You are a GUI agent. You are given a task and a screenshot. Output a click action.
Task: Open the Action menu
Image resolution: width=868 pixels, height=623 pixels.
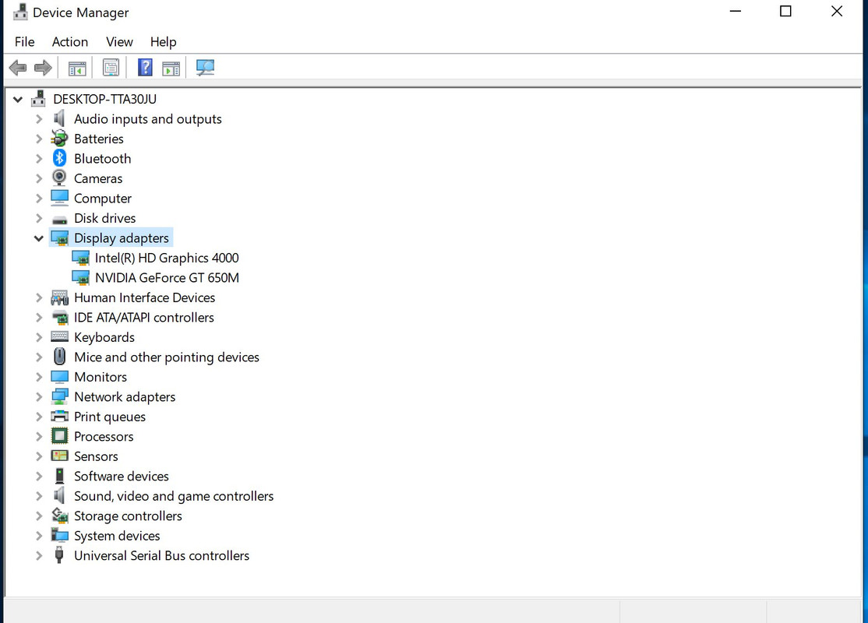pyautogui.click(x=70, y=41)
